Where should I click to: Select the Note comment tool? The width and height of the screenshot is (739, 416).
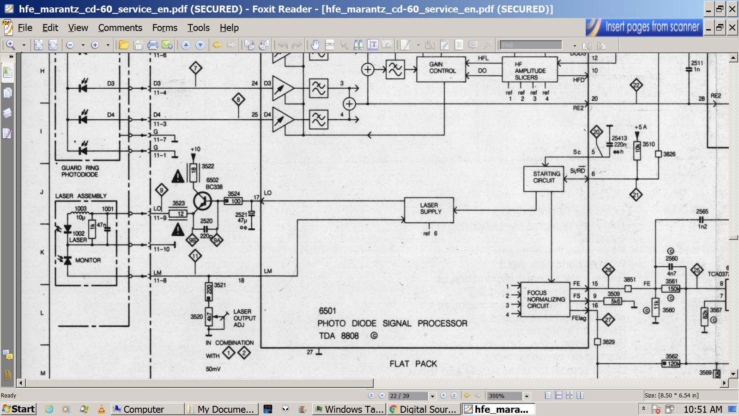(473, 45)
